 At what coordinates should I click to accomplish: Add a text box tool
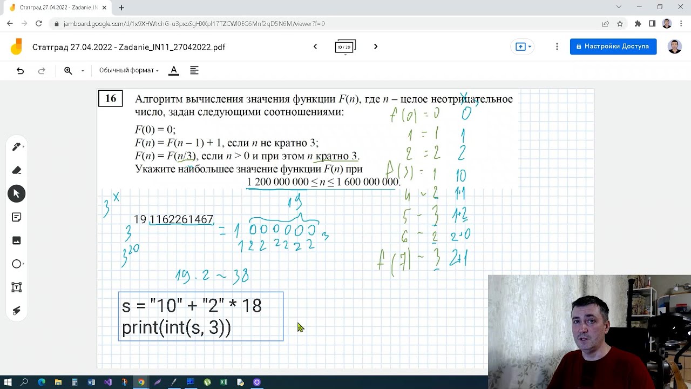16,287
